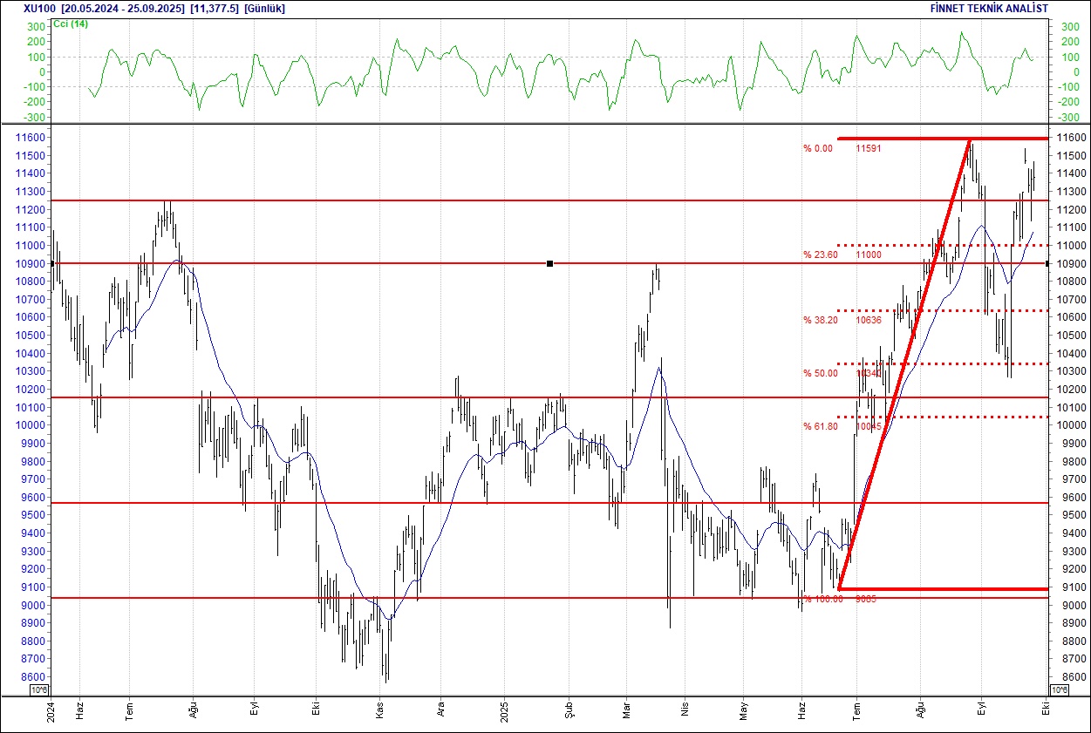This screenshot has width=1091, height=733.
Task: Click 11600 on the left price axis
Action: (31, 138)
